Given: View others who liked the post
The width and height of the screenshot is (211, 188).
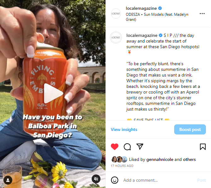Looking at the screenshot, I should point(189,159).
